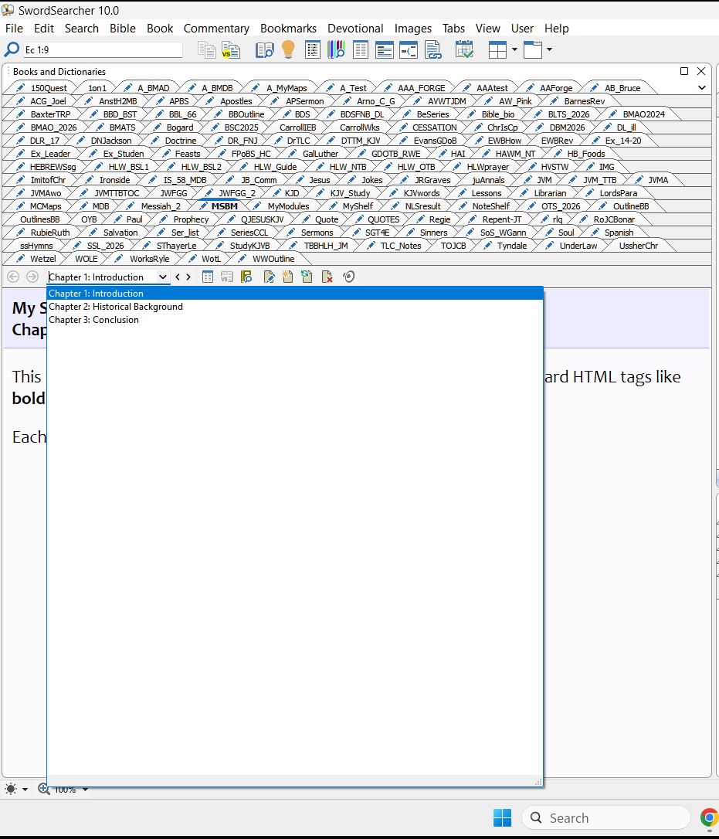Viewport: 719px width, 839px height.
Task: Switch to the UssherChr book tab
Action: tap(638, 246)
